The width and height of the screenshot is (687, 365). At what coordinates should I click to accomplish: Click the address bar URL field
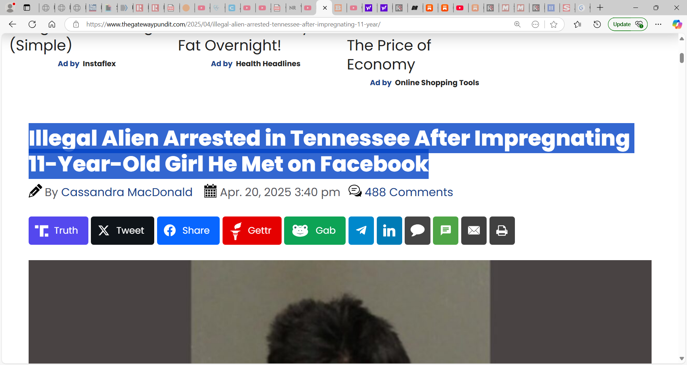click(293, 24)
